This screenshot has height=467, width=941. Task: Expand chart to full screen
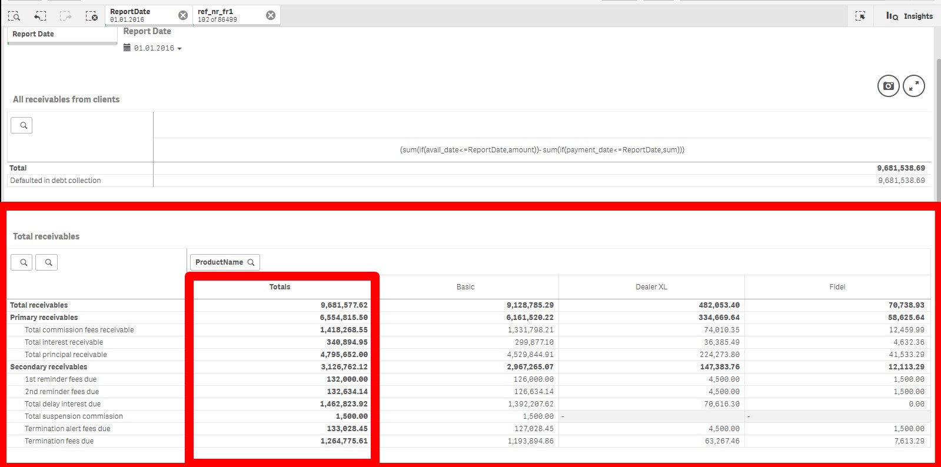tap(914, 86)
